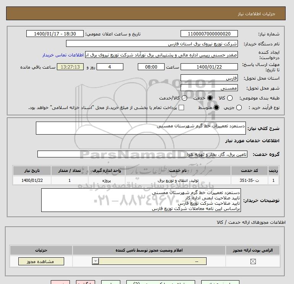Click the delivery city field ممسنی

pyautogui.click(x=209, y=88)
